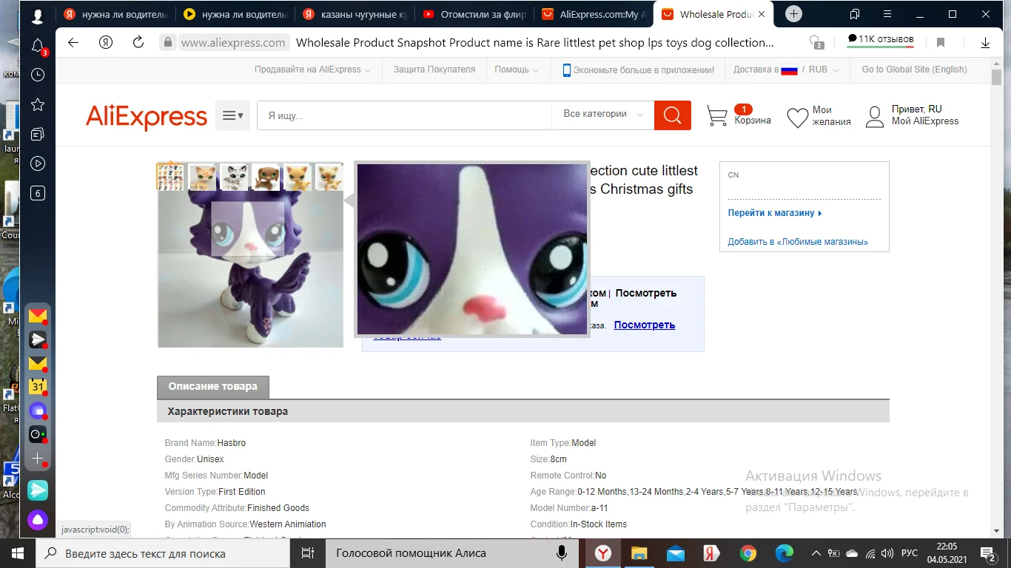Screen dimensions: 1011x568
Task: Click Добавить в «Любимые магазины»
Action: click(x=798, y=242)
